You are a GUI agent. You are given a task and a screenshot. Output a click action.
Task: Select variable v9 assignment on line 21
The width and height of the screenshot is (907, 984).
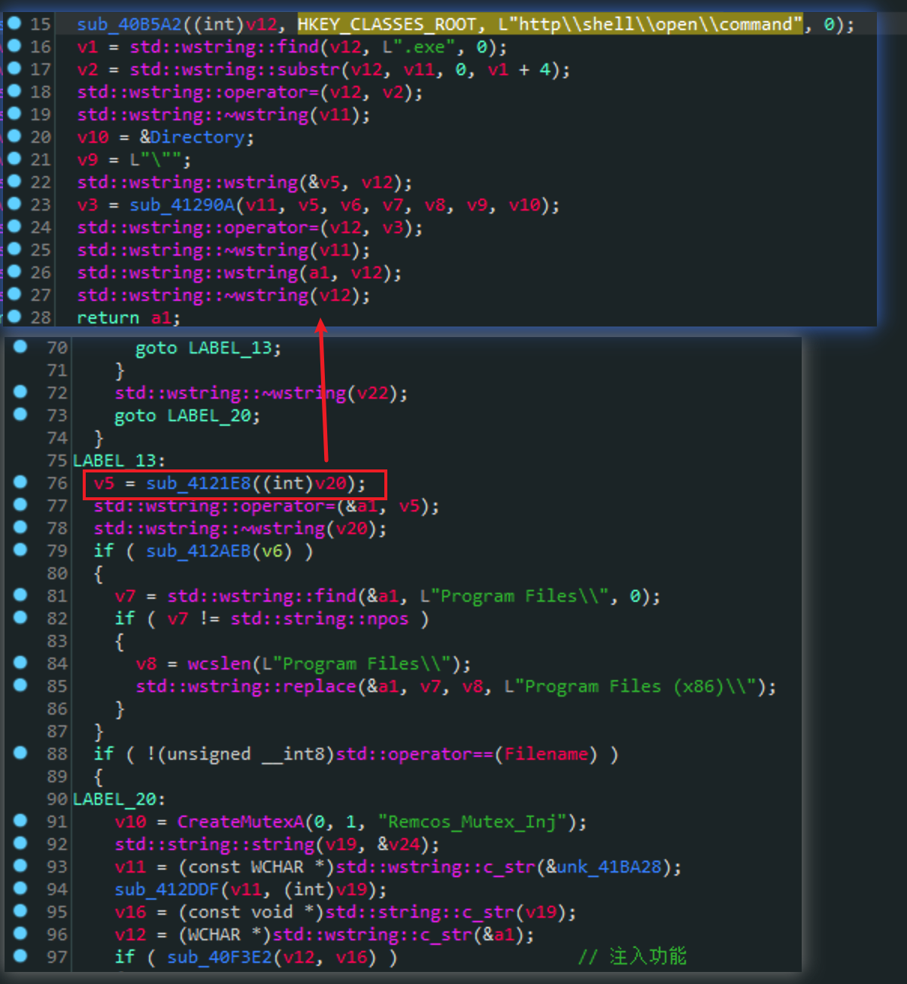click(87, 160)
